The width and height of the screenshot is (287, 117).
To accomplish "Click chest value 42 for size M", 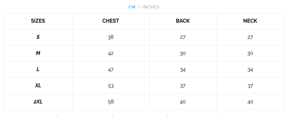I will click(x=111, y=53).
